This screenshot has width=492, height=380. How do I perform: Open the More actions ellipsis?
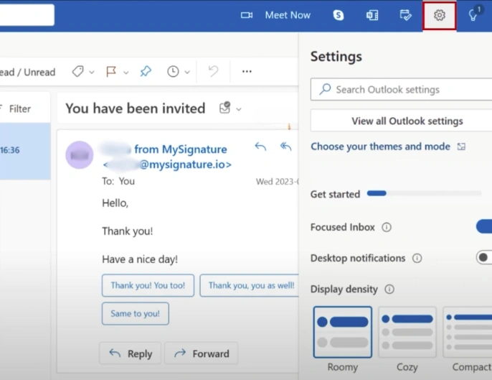pyautogui.click(x=247, y=72)
